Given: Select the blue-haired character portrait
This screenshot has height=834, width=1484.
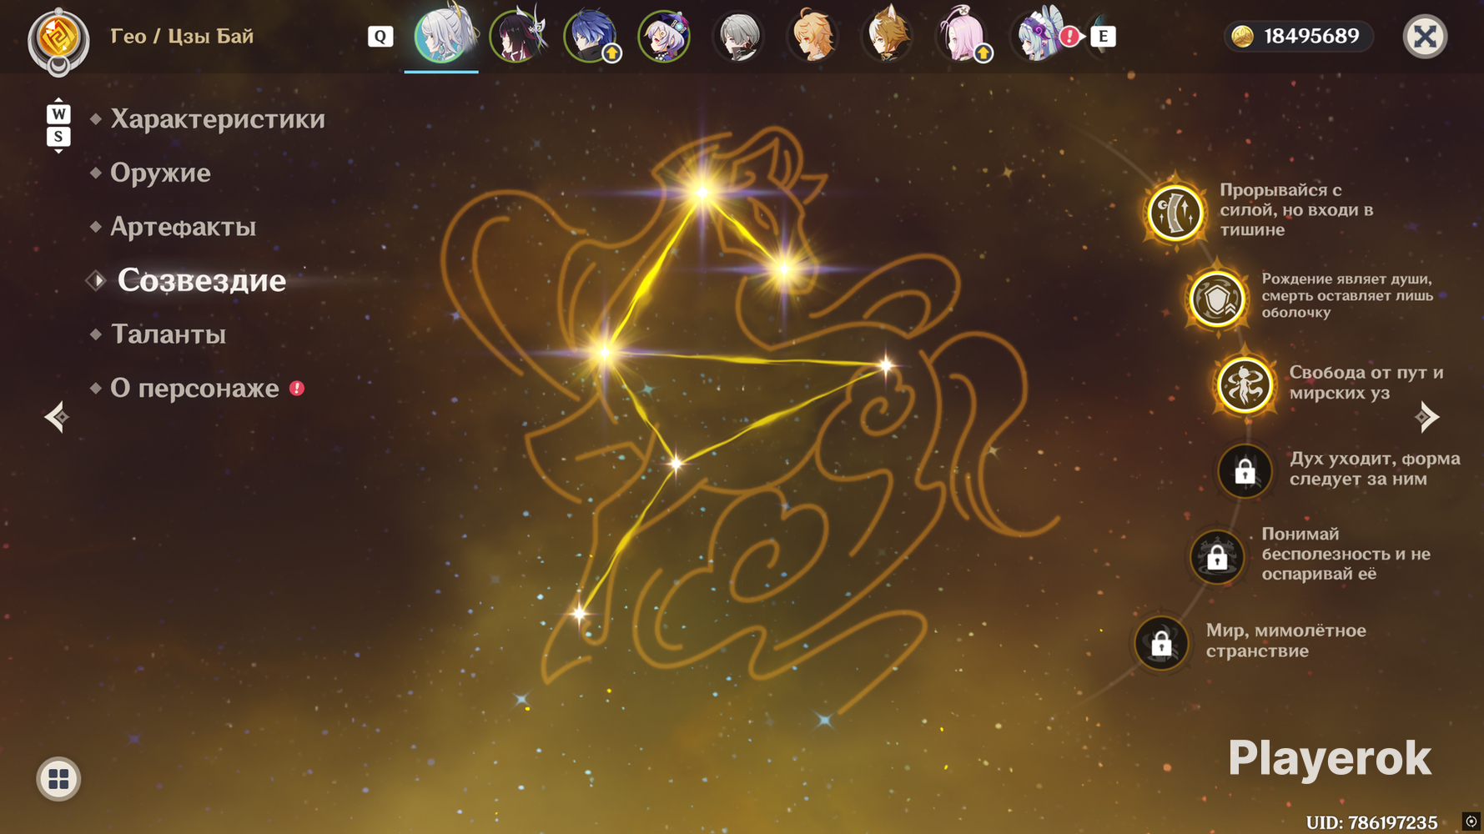Looking at the screenshot, I should tap(590, 36).
